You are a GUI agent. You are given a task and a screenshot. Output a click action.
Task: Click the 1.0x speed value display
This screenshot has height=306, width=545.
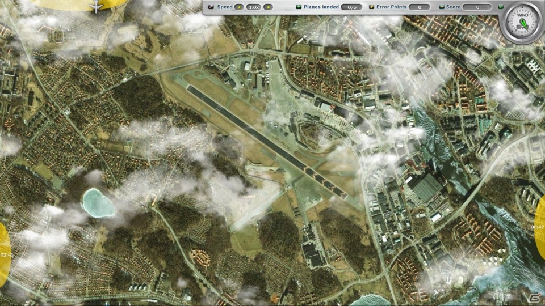(253, 7)
